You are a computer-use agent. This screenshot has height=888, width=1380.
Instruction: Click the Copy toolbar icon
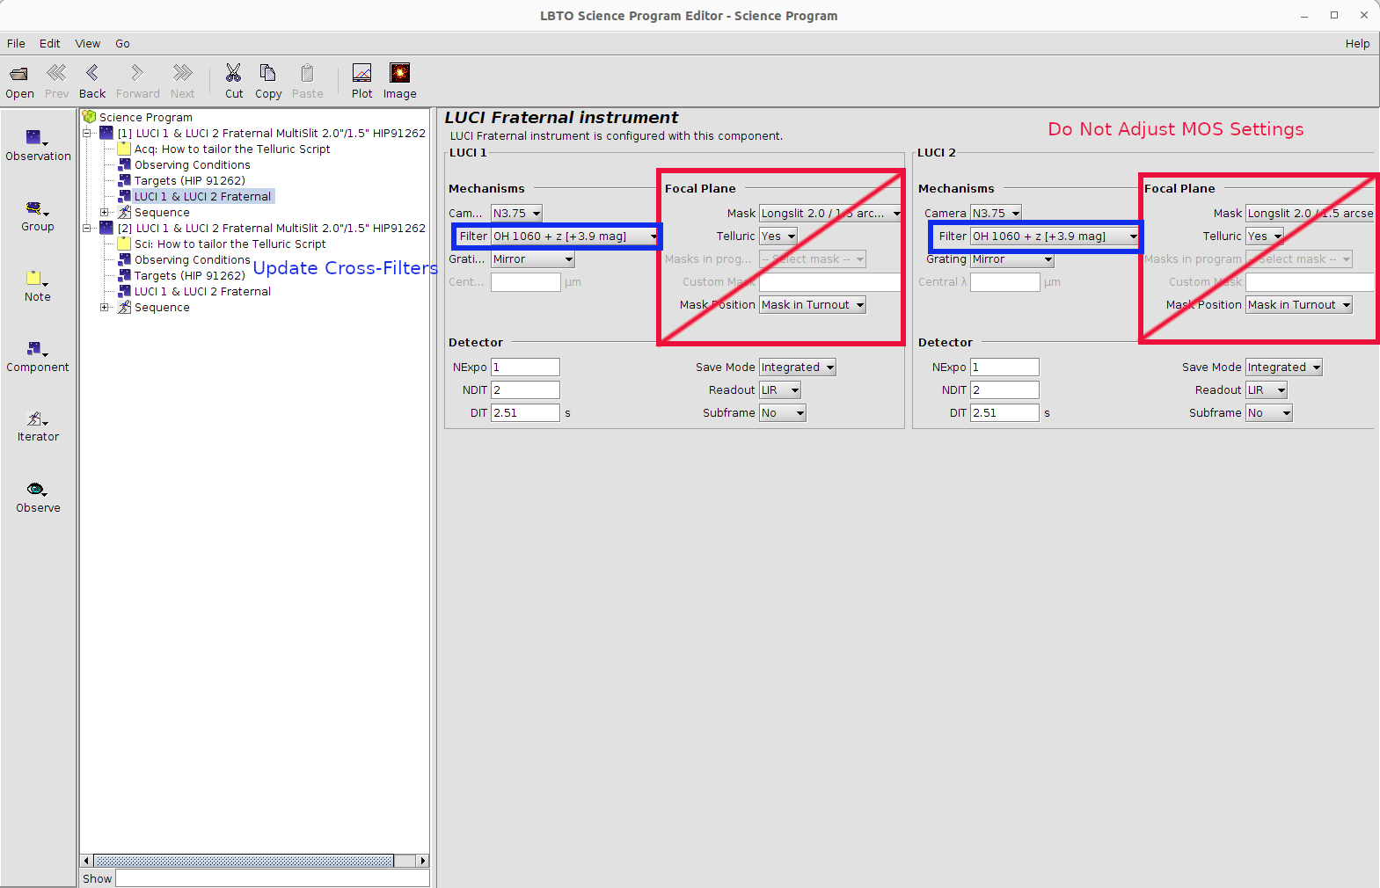[267, 74]
